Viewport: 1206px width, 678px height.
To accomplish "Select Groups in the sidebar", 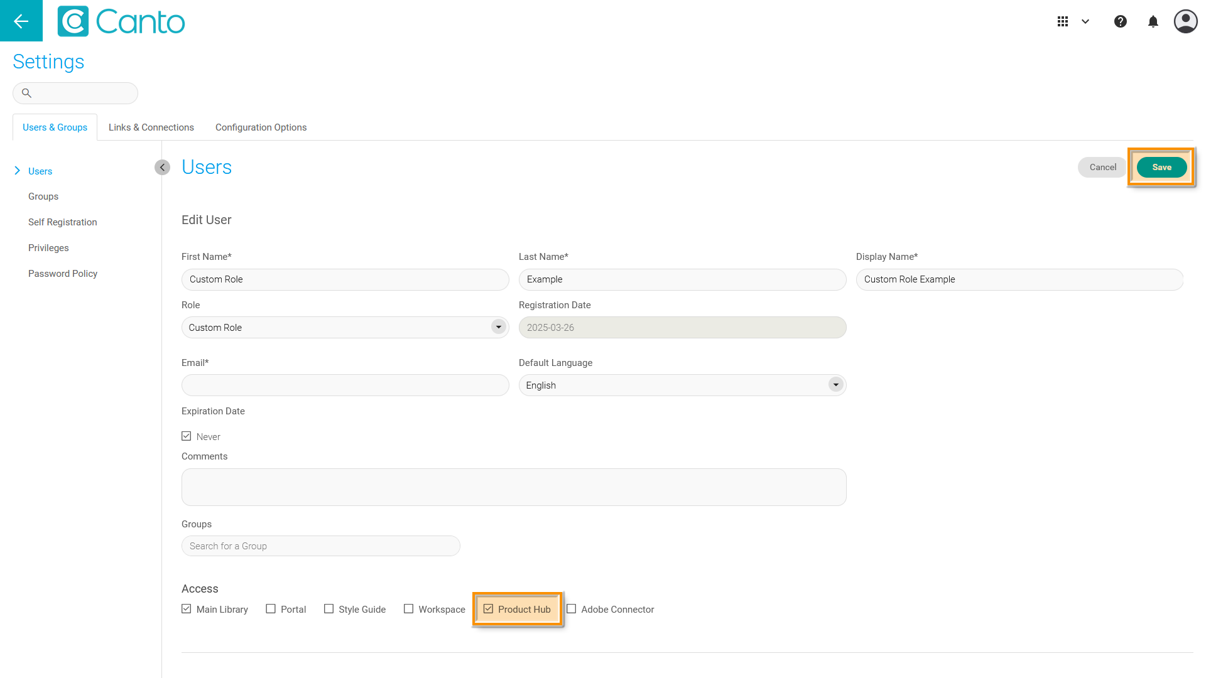I will pyautogui.click(x=43, y=196).
